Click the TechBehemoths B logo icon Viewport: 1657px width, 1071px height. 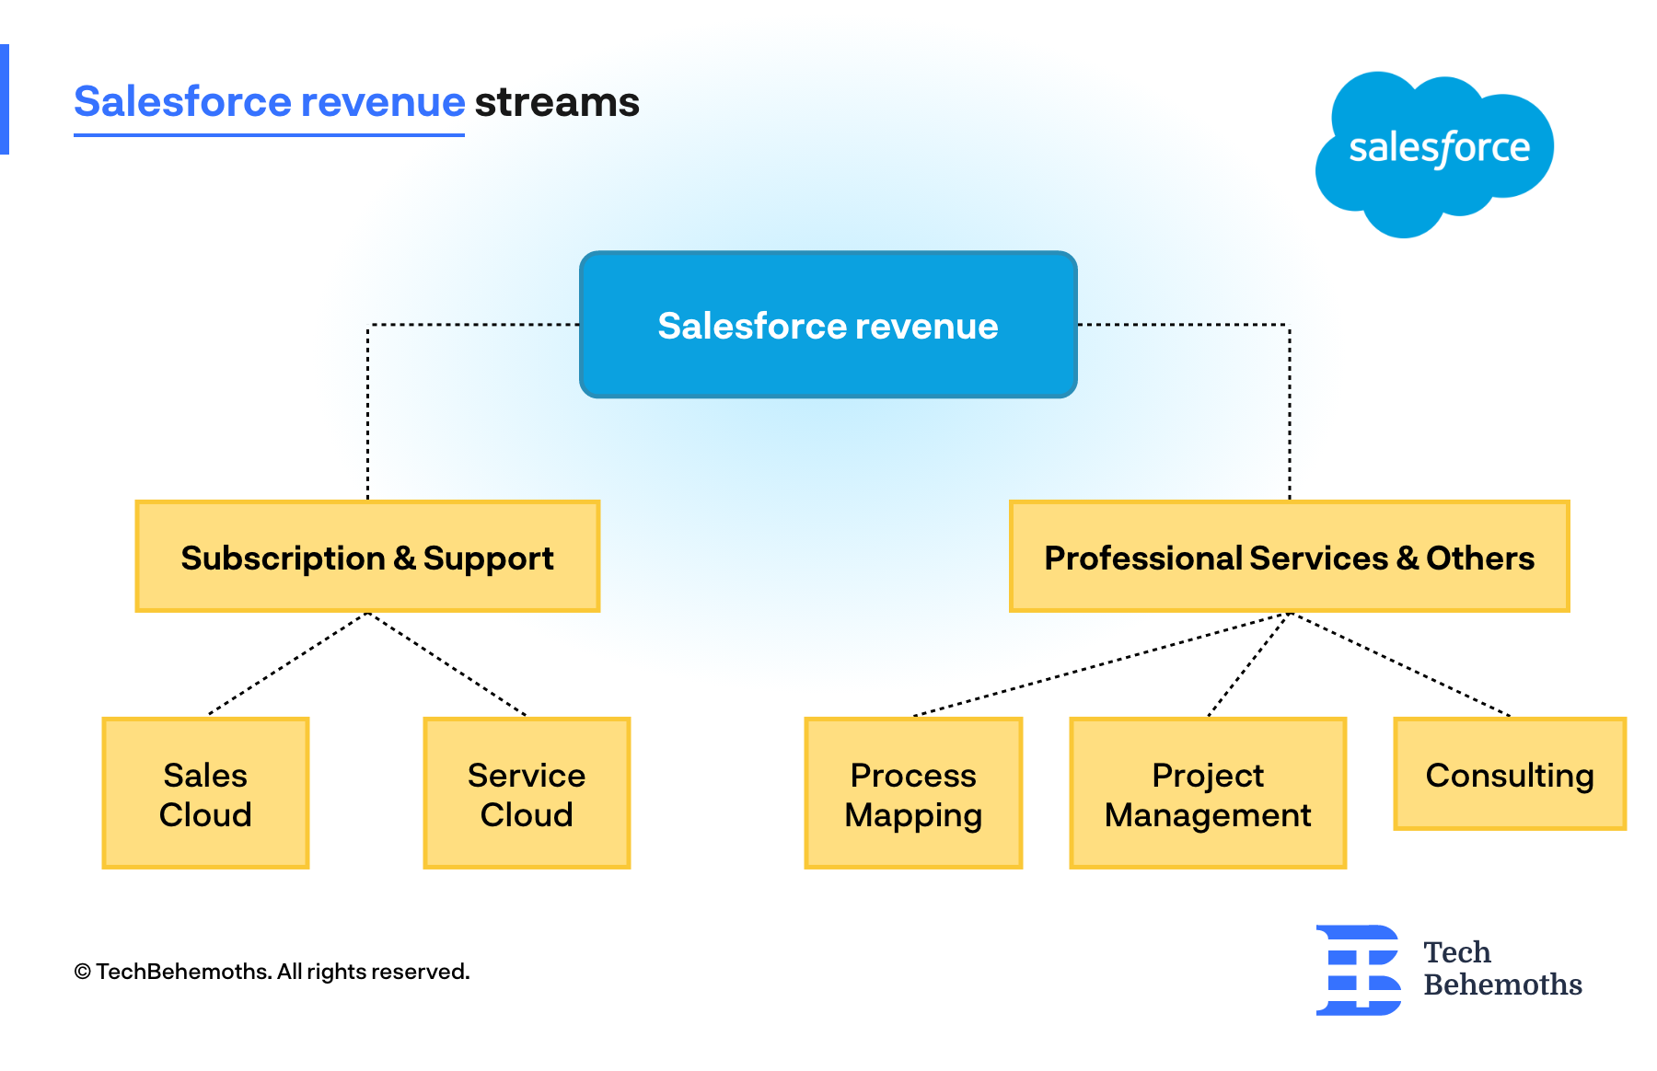1359,970
